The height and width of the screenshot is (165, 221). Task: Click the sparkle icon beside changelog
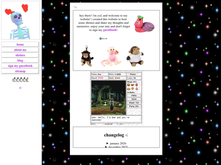point(126,135)
